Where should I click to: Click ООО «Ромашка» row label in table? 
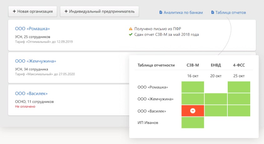coord(153,87)
